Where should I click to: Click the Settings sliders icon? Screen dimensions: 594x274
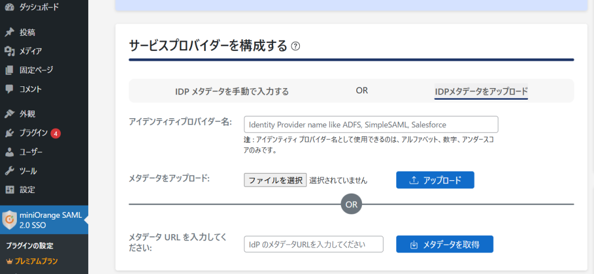coord(9,189)
